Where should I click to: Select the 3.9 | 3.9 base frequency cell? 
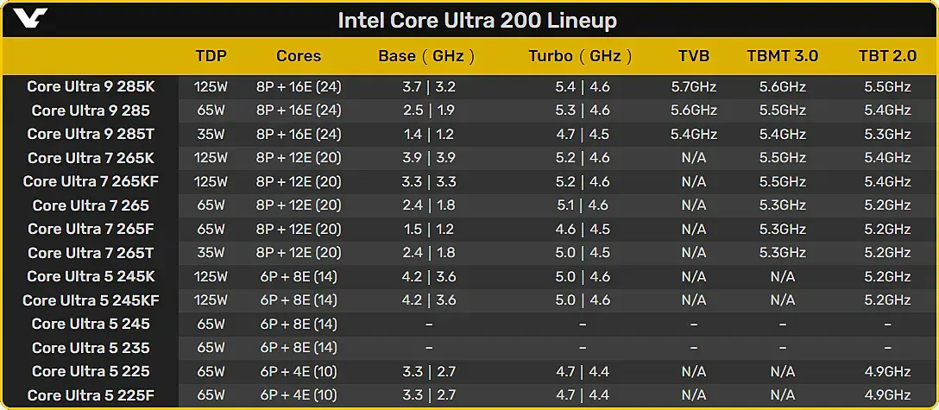429,158
